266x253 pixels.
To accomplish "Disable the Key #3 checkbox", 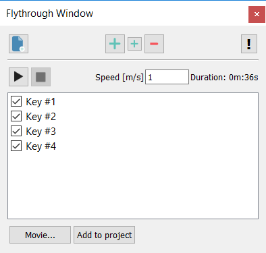I will (x=16, y=131).
